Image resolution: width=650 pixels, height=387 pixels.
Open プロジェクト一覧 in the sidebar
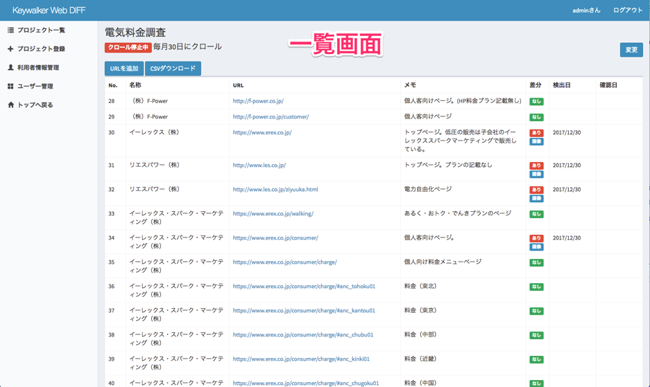tap(41, 30)
